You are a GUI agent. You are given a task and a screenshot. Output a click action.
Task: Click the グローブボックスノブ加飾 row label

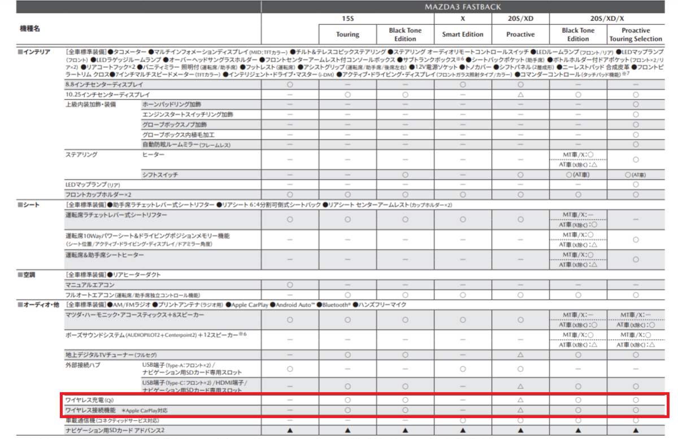coord(174,125)
